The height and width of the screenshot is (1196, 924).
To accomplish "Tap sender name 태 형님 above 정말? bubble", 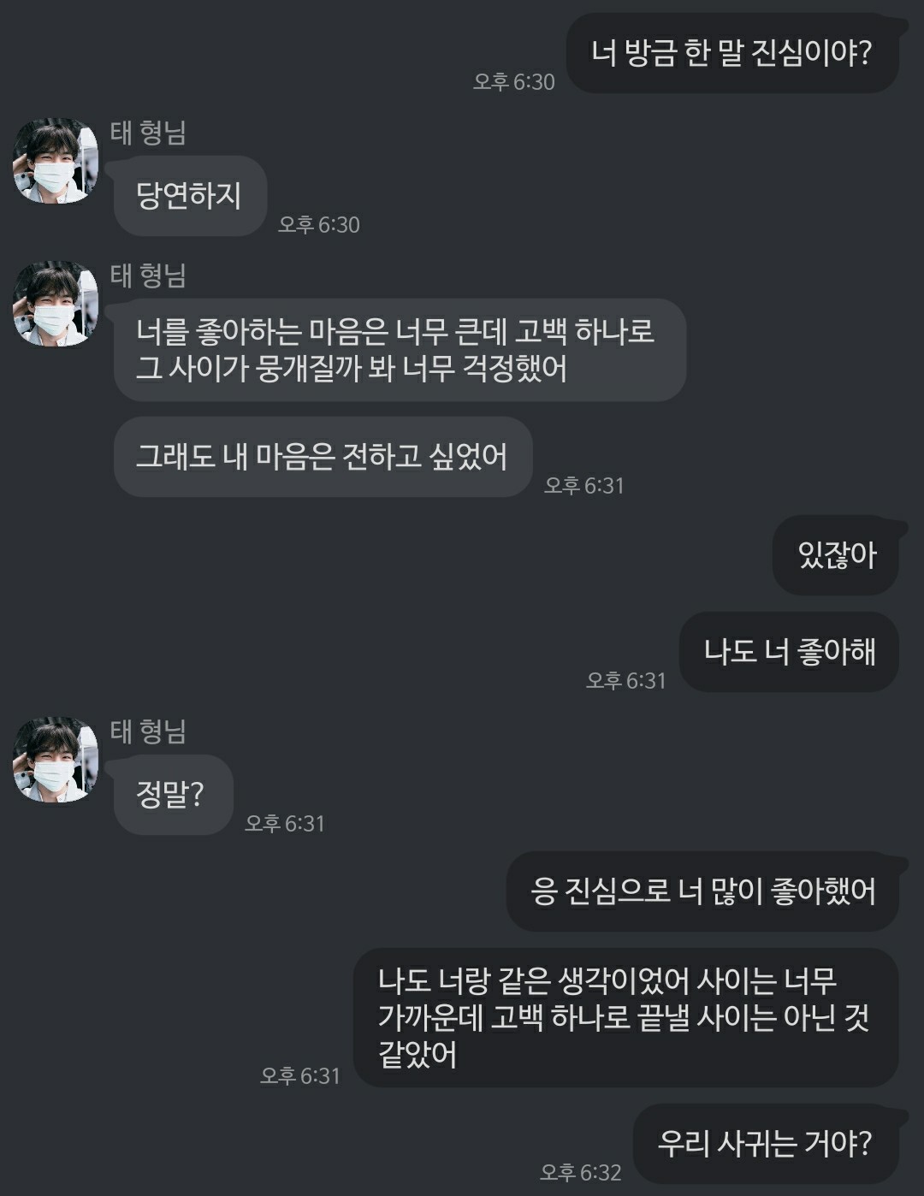I will (x=148, y=731).
